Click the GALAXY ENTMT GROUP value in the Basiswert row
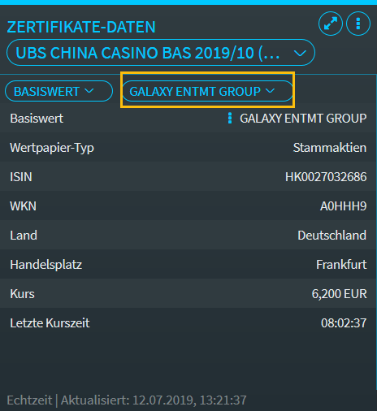Viewport: 377px width, 411px height. coord(303,119)
